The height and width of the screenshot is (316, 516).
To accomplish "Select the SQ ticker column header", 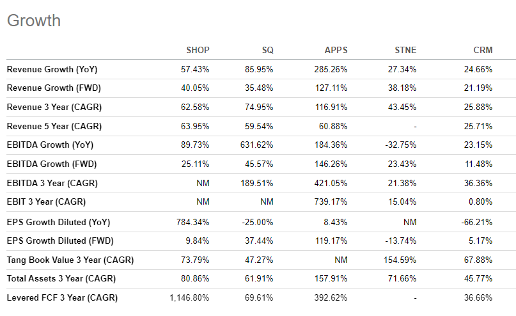I will click(267, 50).
